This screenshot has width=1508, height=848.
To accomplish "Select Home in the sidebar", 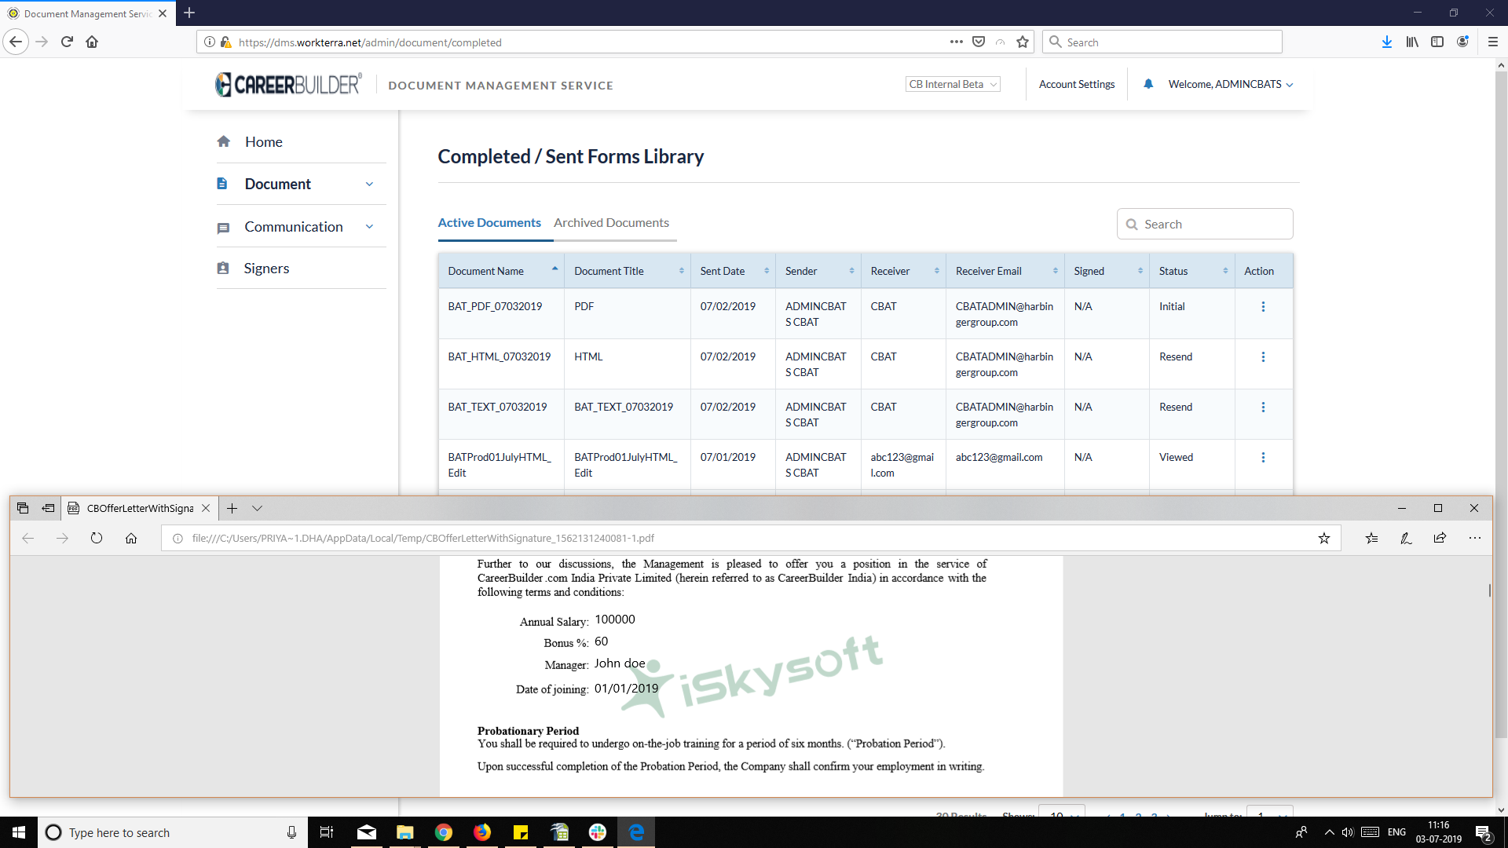I will (263, 142).
